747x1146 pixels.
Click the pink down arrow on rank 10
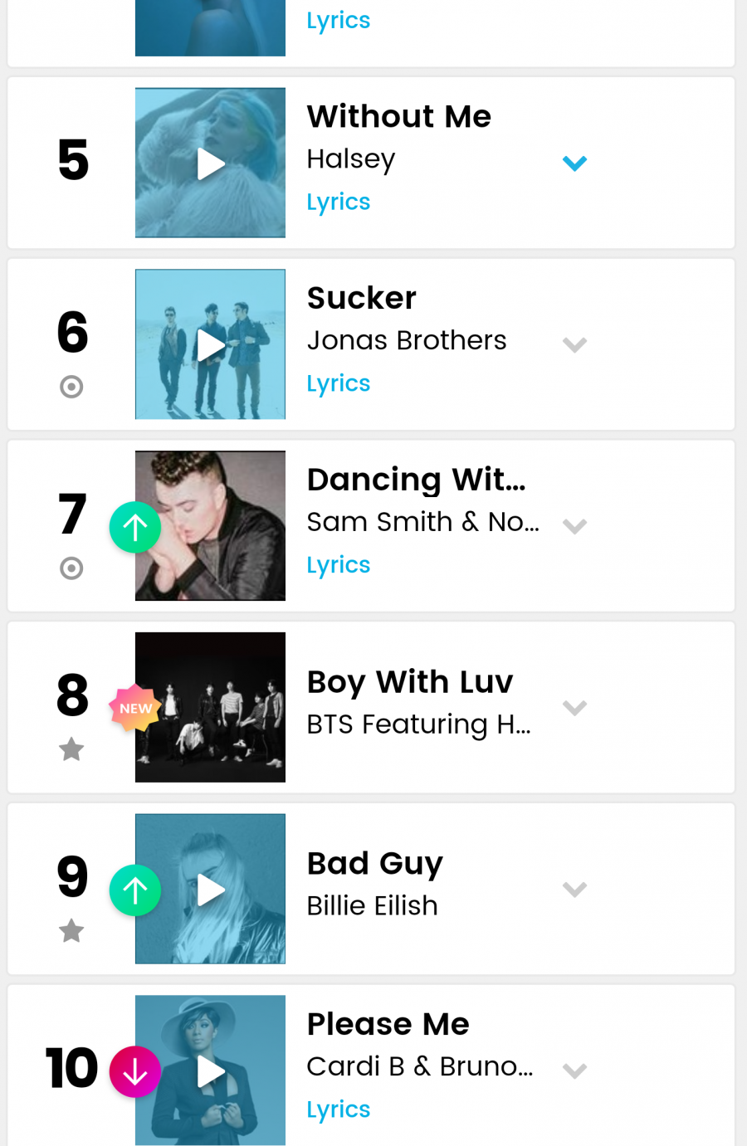pyautogui.click(x=135, y=1071)
